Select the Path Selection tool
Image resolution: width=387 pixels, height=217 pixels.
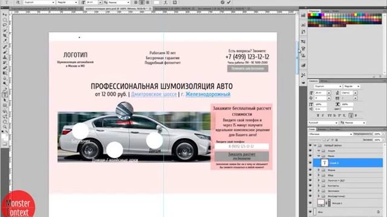(x=5, y=100)
